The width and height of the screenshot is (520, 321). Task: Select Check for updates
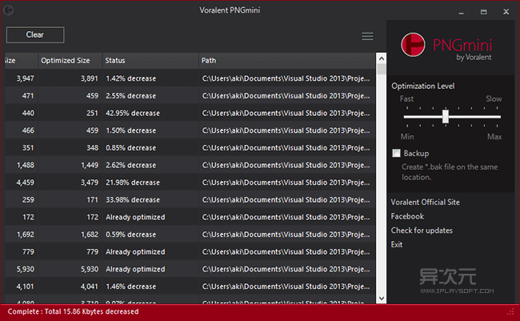(421, 231)
